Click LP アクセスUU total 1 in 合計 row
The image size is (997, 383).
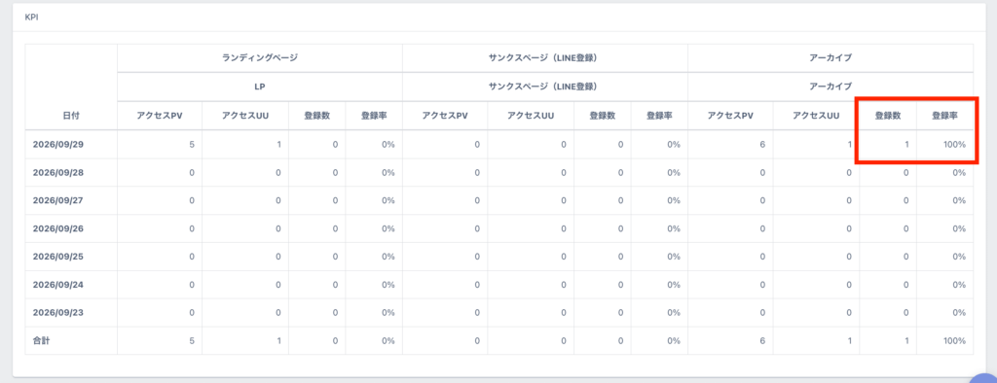277,340
